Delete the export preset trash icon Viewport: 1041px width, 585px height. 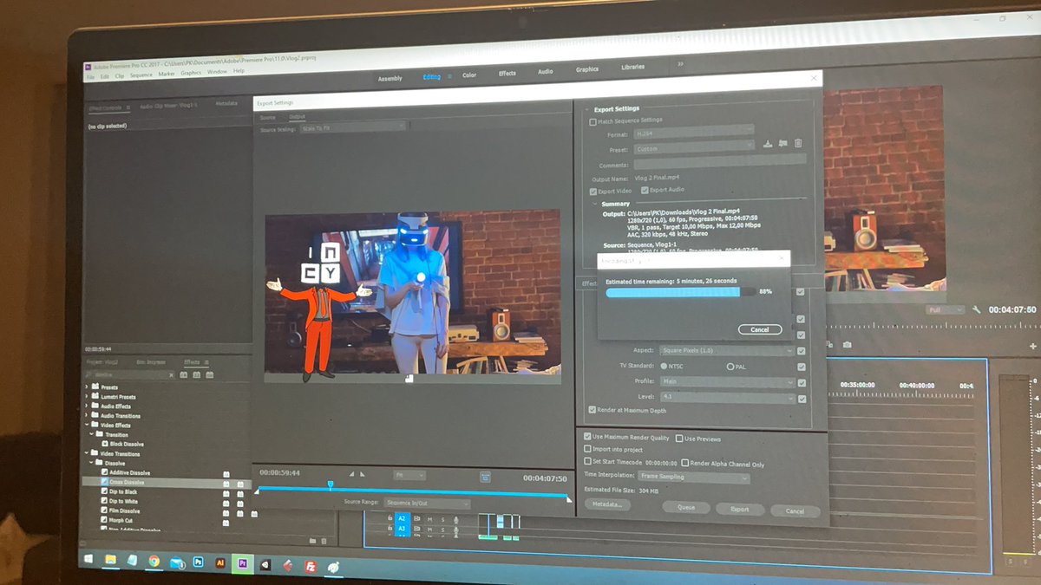point(798,144)
